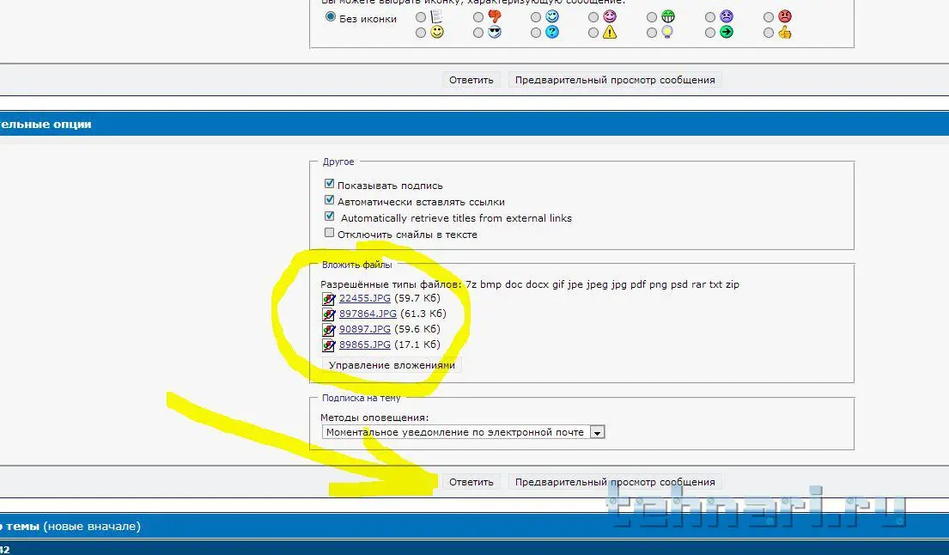The image size is (949, 555).
Task: Open the 897864.JPG attachment link
Action: click(368, 314)
